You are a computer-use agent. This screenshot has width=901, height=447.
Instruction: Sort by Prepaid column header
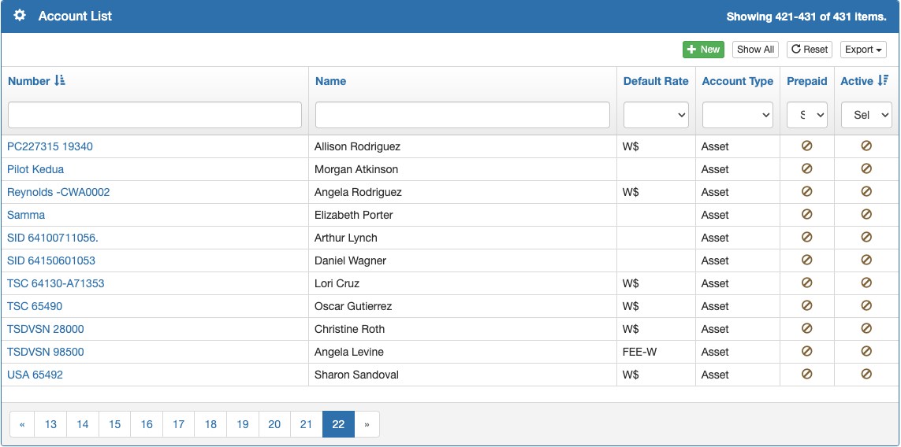point(806,81)
